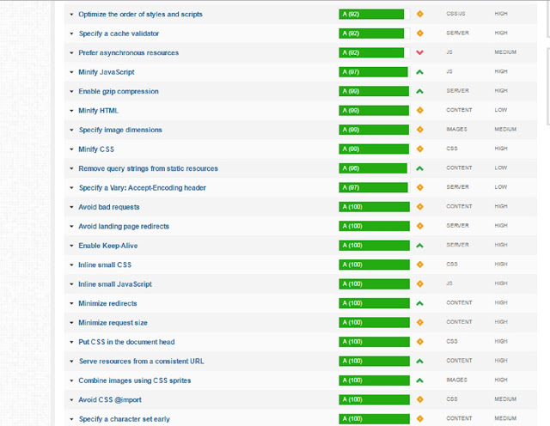Click the green up arrow icon for Minimize redirects
The image size is (550, 426).
[419, 304]
